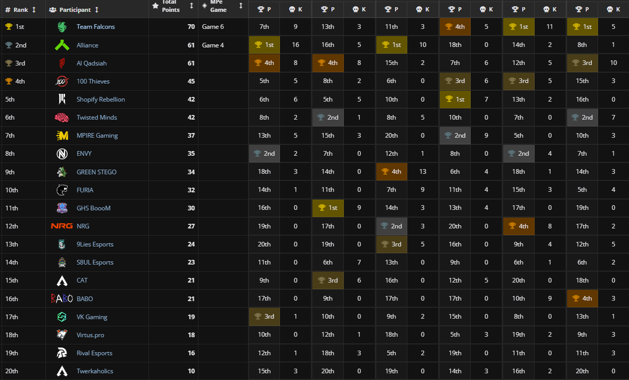
Task: Click Rival Esports team logo
Action: pos(62,353)
